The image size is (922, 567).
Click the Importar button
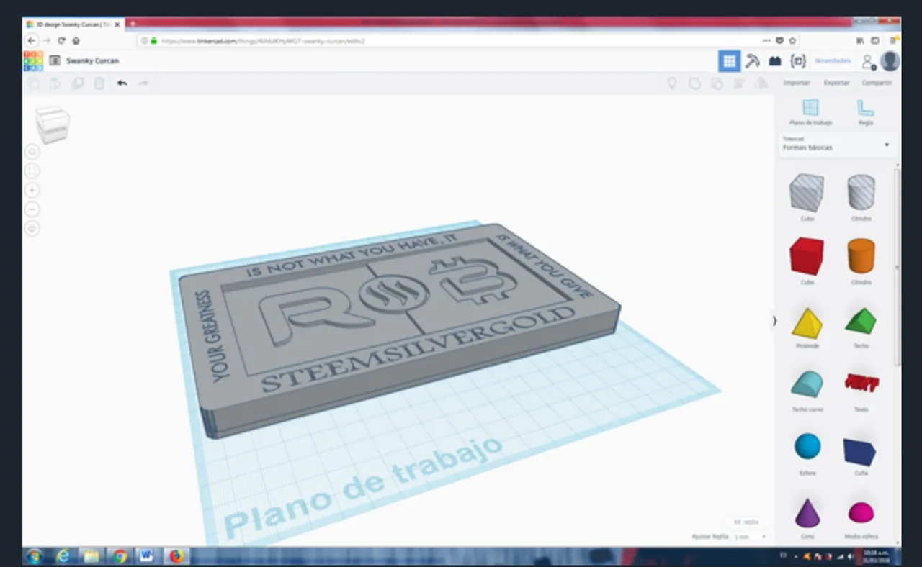point(797,83)
